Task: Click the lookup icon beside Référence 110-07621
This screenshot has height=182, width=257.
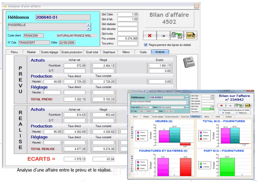Action: click(x=187, y=97)
